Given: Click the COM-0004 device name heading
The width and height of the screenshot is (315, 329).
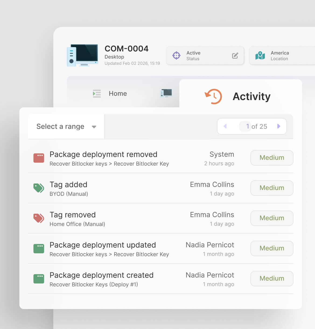Looking at the screenshot, I should [x=127, y=49].
